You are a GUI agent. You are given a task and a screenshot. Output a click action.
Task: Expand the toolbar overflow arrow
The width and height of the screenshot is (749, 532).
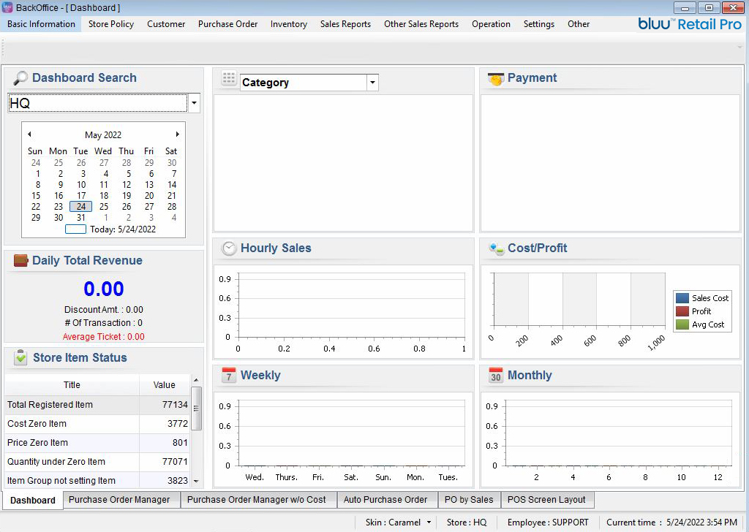pyautogui.click(x=740, y=47)
